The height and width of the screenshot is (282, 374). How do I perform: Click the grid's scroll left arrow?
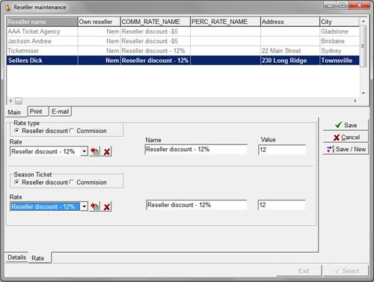pos(10,101)
